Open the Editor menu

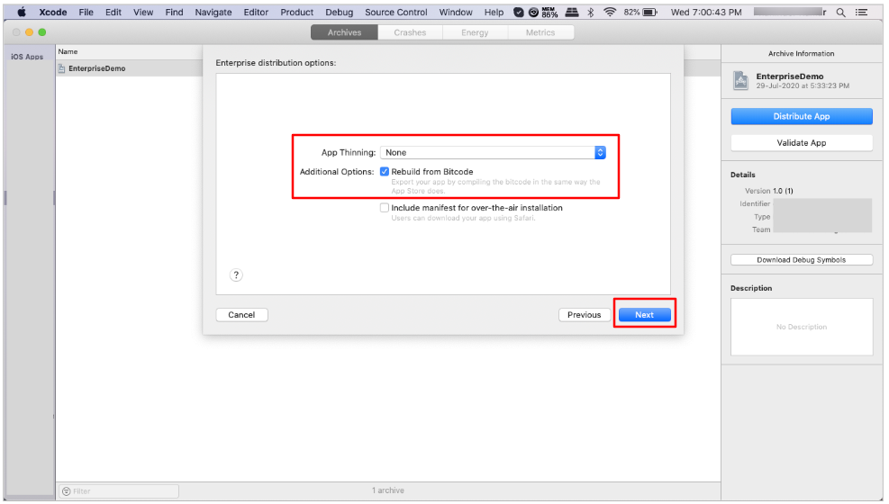point(256,12)
